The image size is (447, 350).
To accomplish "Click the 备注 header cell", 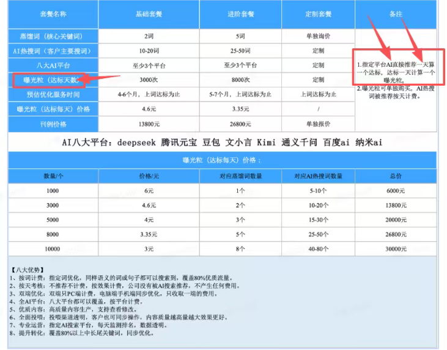I will coord(396,14).
